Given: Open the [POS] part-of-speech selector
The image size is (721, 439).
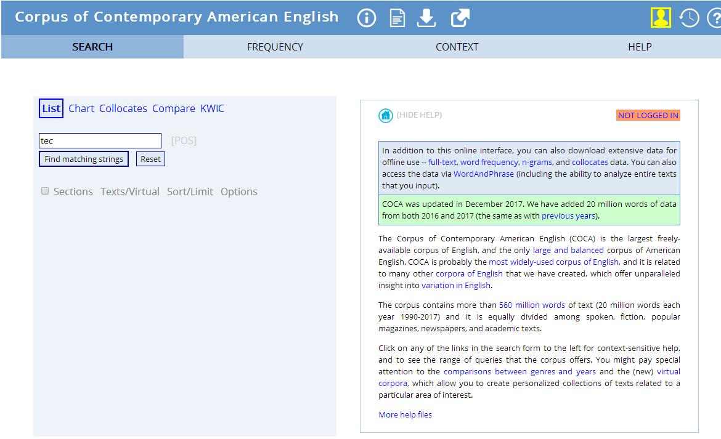Looking at the screenshot, I should 184,141.
